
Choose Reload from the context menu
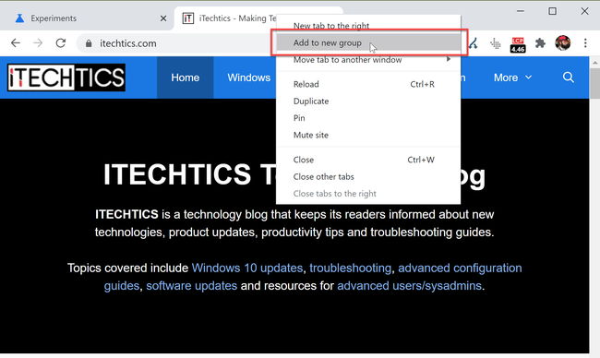368,84
